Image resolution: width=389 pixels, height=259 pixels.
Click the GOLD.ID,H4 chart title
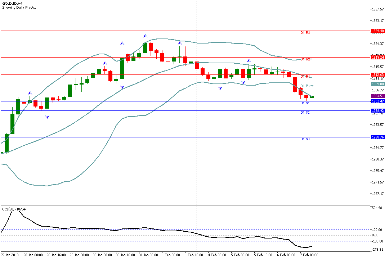click(x=12, y=4)
